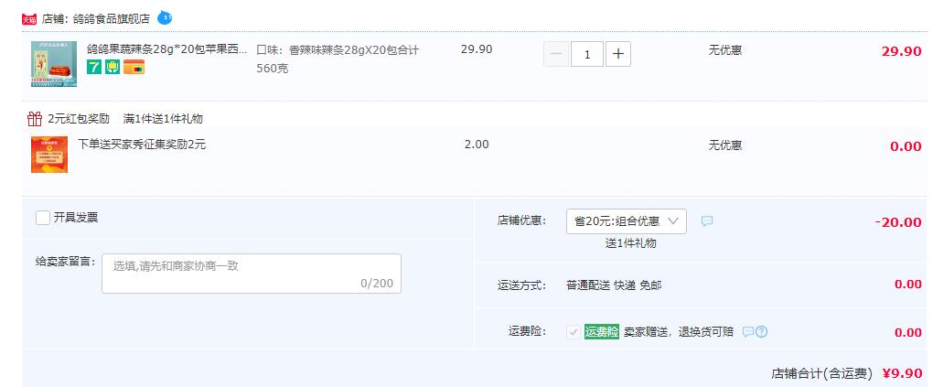Click the 给卖家留言 message text box
The height and width of the screenshot is (387, 933).
point(252,274)
